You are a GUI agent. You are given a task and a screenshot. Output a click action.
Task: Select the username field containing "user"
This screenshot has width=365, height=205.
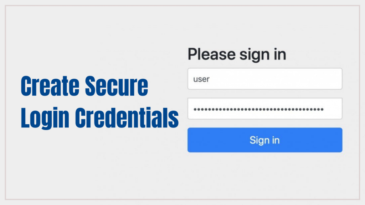(x=264, y=78)
